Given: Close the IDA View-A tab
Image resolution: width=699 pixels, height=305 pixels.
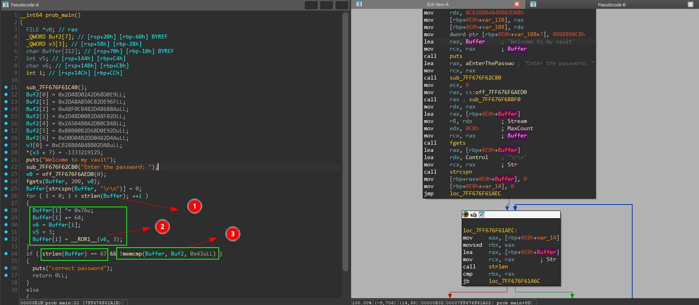Looking at the screenshot, I should tap(517, 4).
